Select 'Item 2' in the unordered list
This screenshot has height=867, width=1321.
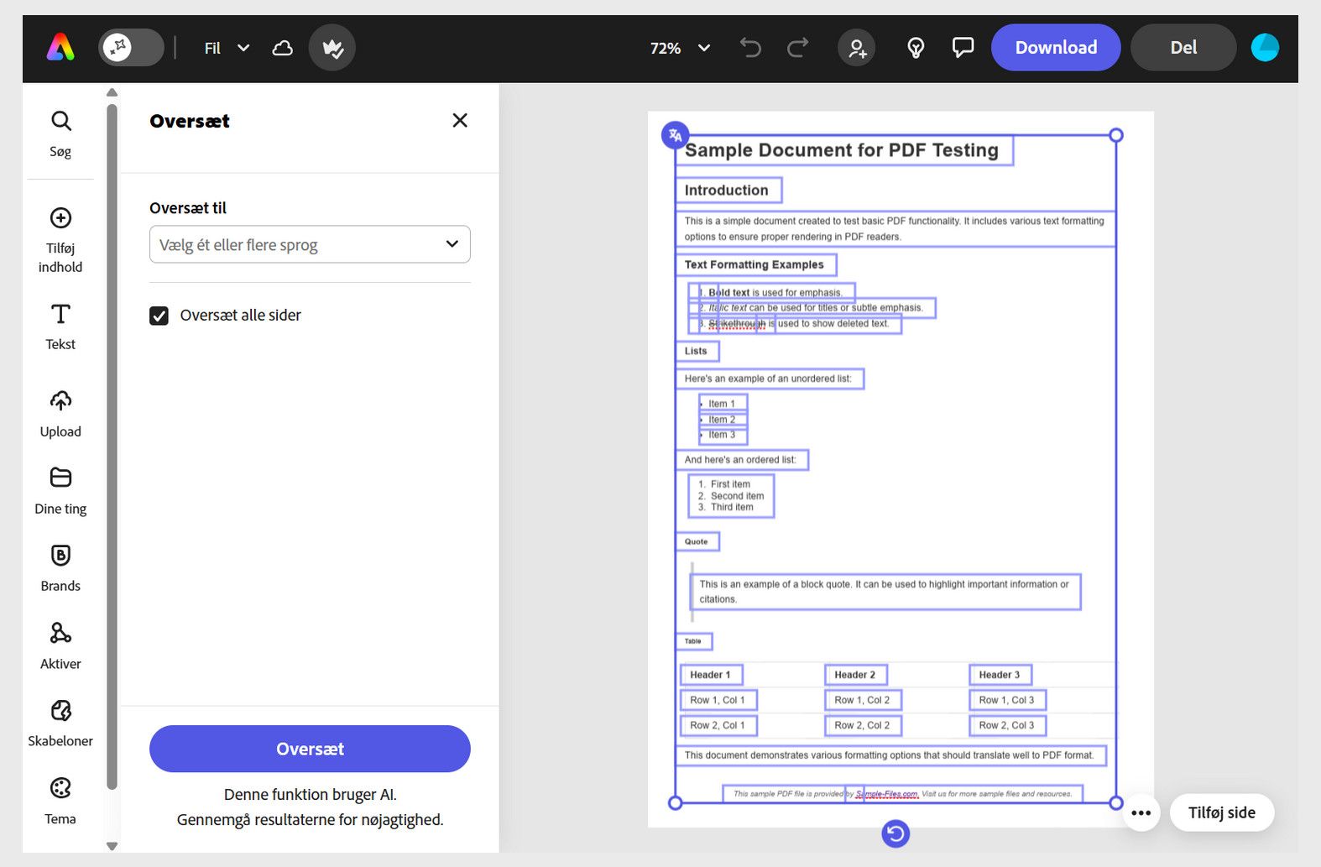(x=722, y=420)
